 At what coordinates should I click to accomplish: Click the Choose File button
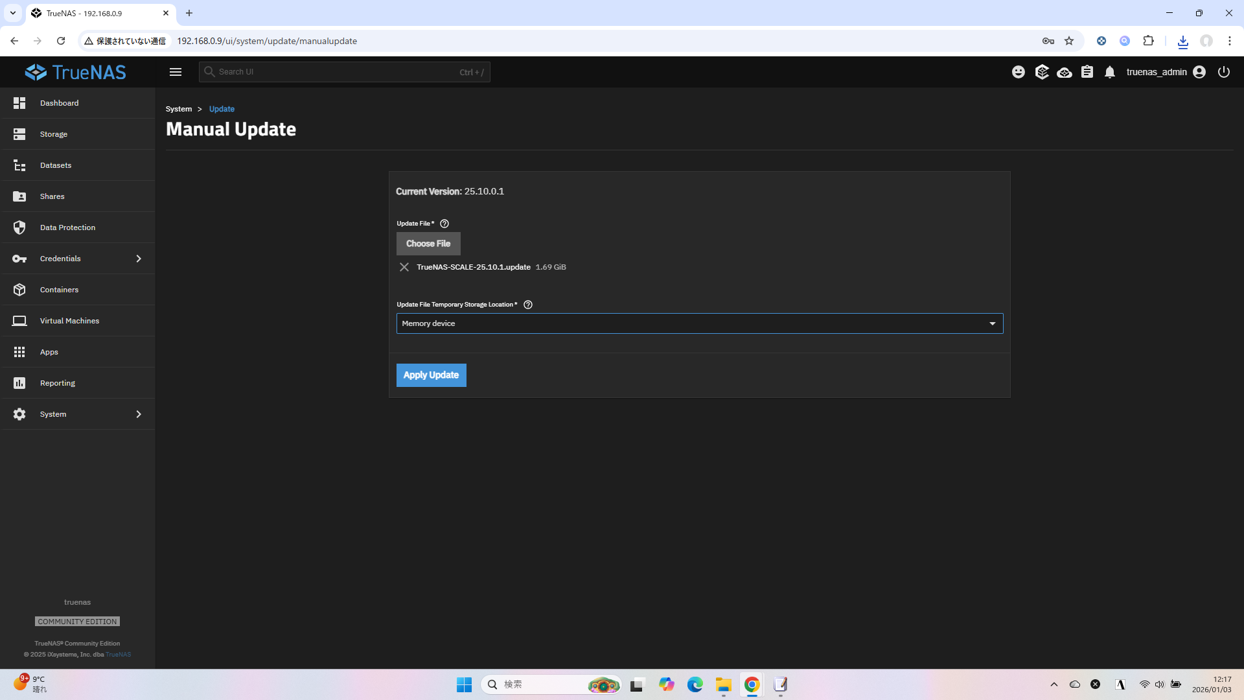pyautogui.click(x=428, y=244)
